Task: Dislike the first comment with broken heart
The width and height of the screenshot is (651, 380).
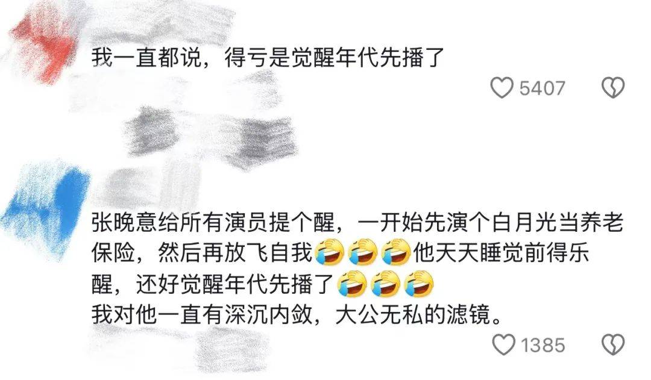Action: [613, 87]
